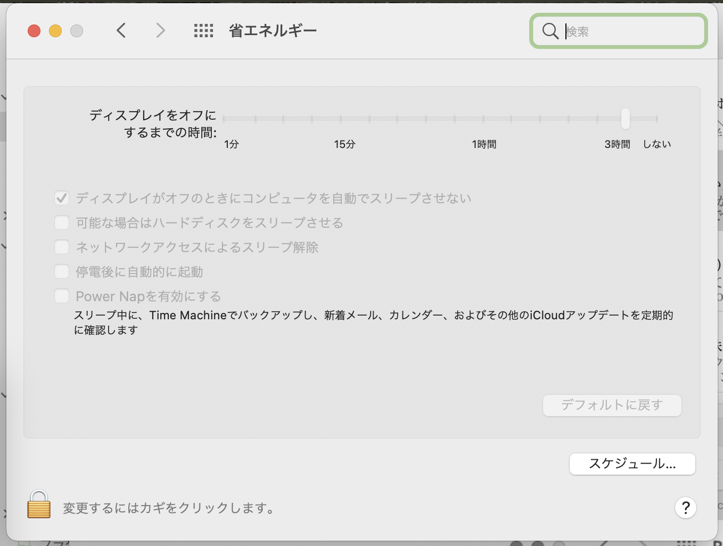
Task: Close the 省エネルギー window with red button
Action: pyautogui.click(x=34, y=31)
